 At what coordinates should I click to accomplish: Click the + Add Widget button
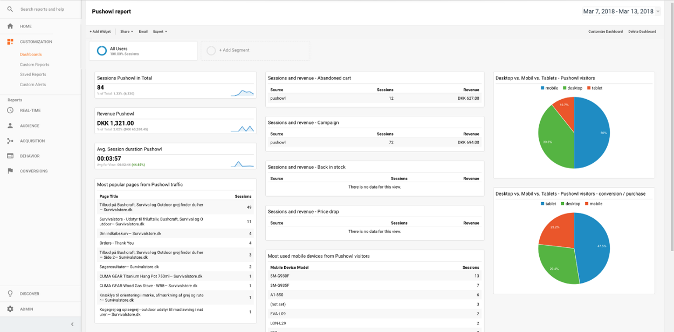[100, 31]
